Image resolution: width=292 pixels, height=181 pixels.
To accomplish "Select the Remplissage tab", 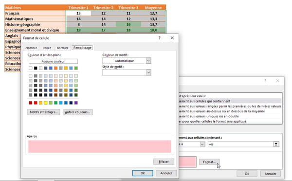I will (82, 48).
